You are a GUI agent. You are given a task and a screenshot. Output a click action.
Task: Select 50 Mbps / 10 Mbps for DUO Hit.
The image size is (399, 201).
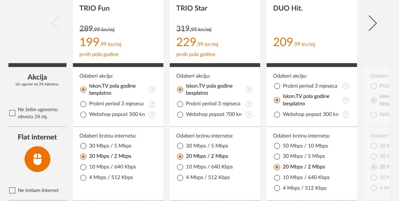[277, 146]
